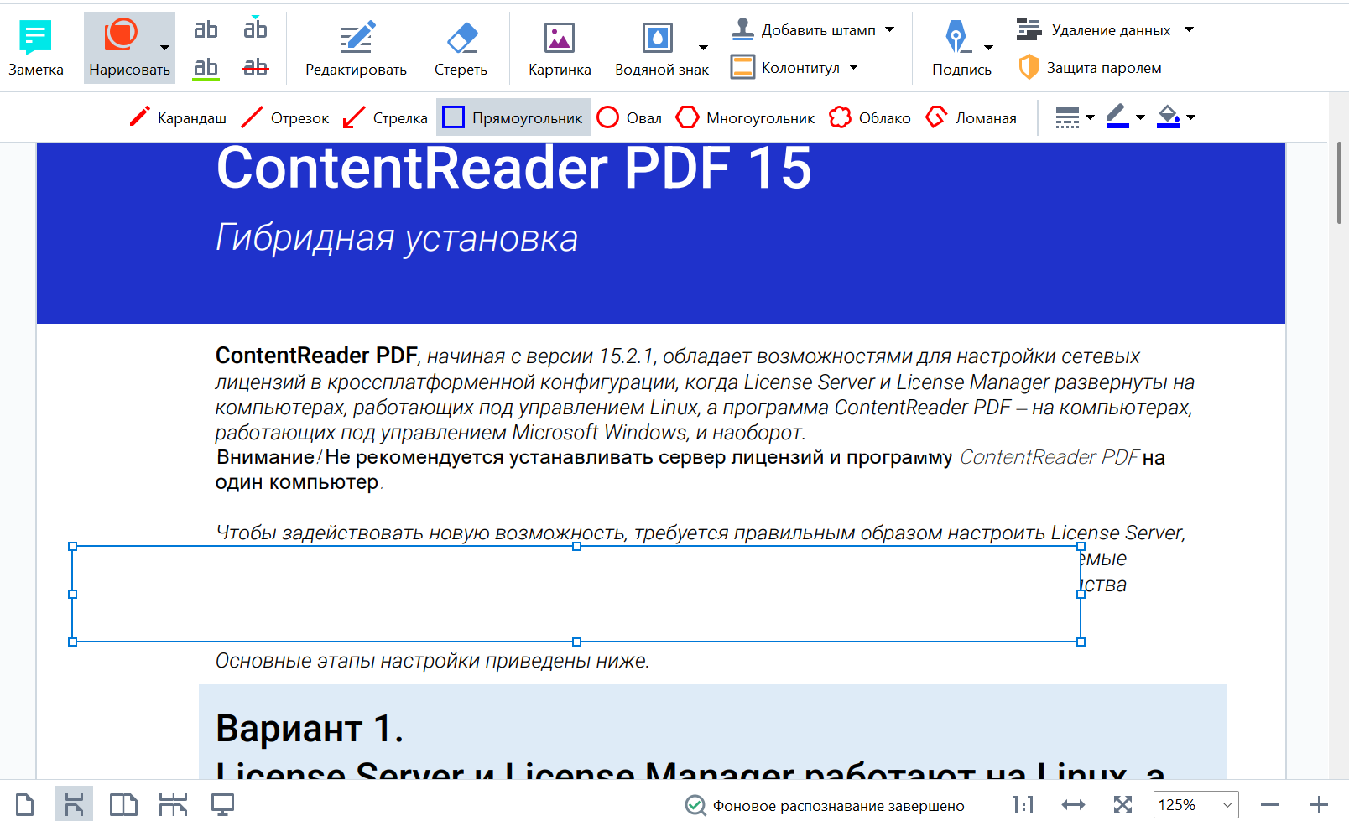Enter full screen presentation view
Screen dimensions: 1349x821
(222, 805)
